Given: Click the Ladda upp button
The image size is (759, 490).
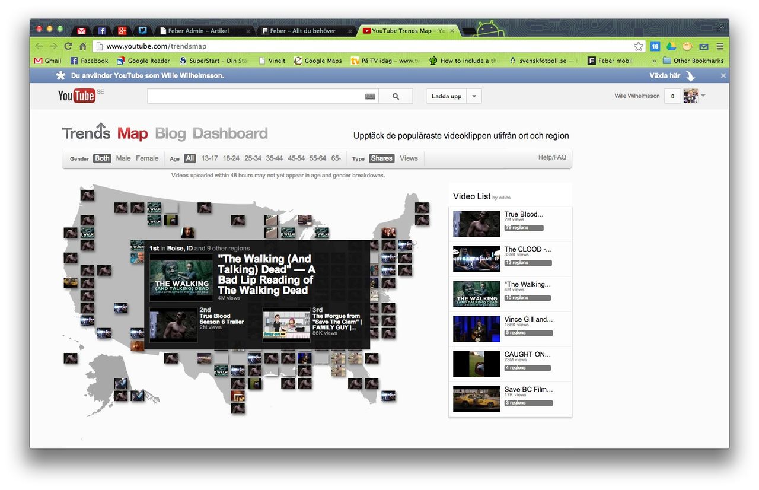Looking at the screenshot, I should [x=447, y=96].
